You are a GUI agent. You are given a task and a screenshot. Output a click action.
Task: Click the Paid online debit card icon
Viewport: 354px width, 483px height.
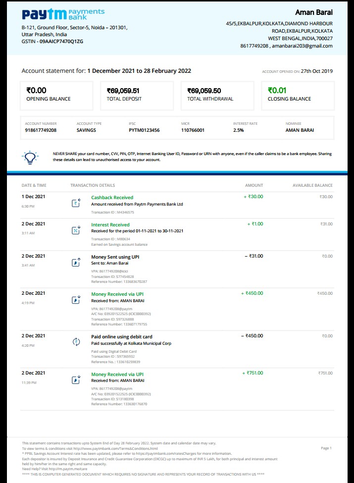(76, 342)
